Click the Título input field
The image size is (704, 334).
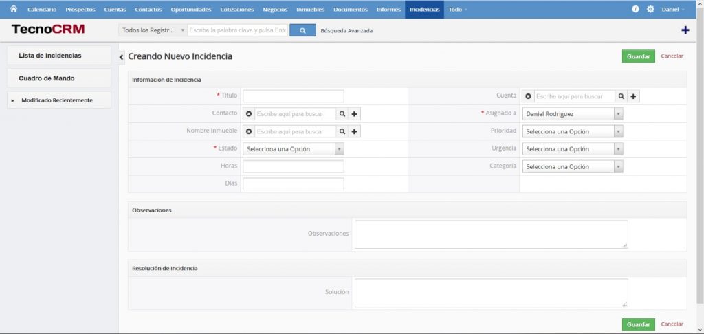pos(293,96)
